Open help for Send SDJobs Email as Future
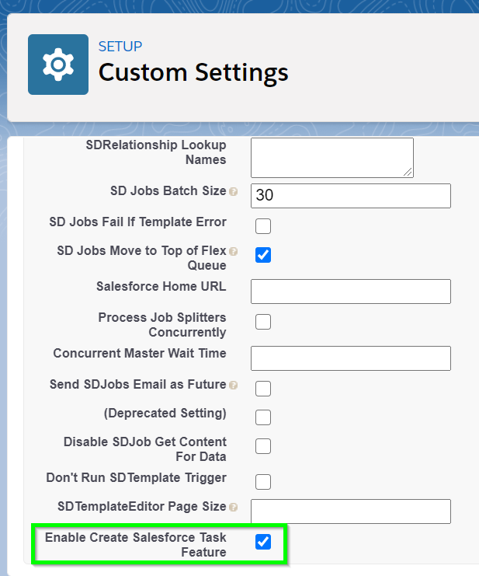This screenshot has height=576, width=479. tap(233, 385)
